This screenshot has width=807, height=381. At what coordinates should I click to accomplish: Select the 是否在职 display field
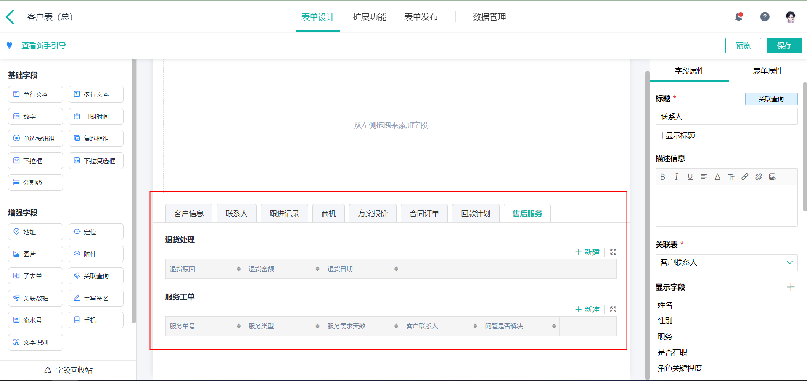tap(672, 352)
